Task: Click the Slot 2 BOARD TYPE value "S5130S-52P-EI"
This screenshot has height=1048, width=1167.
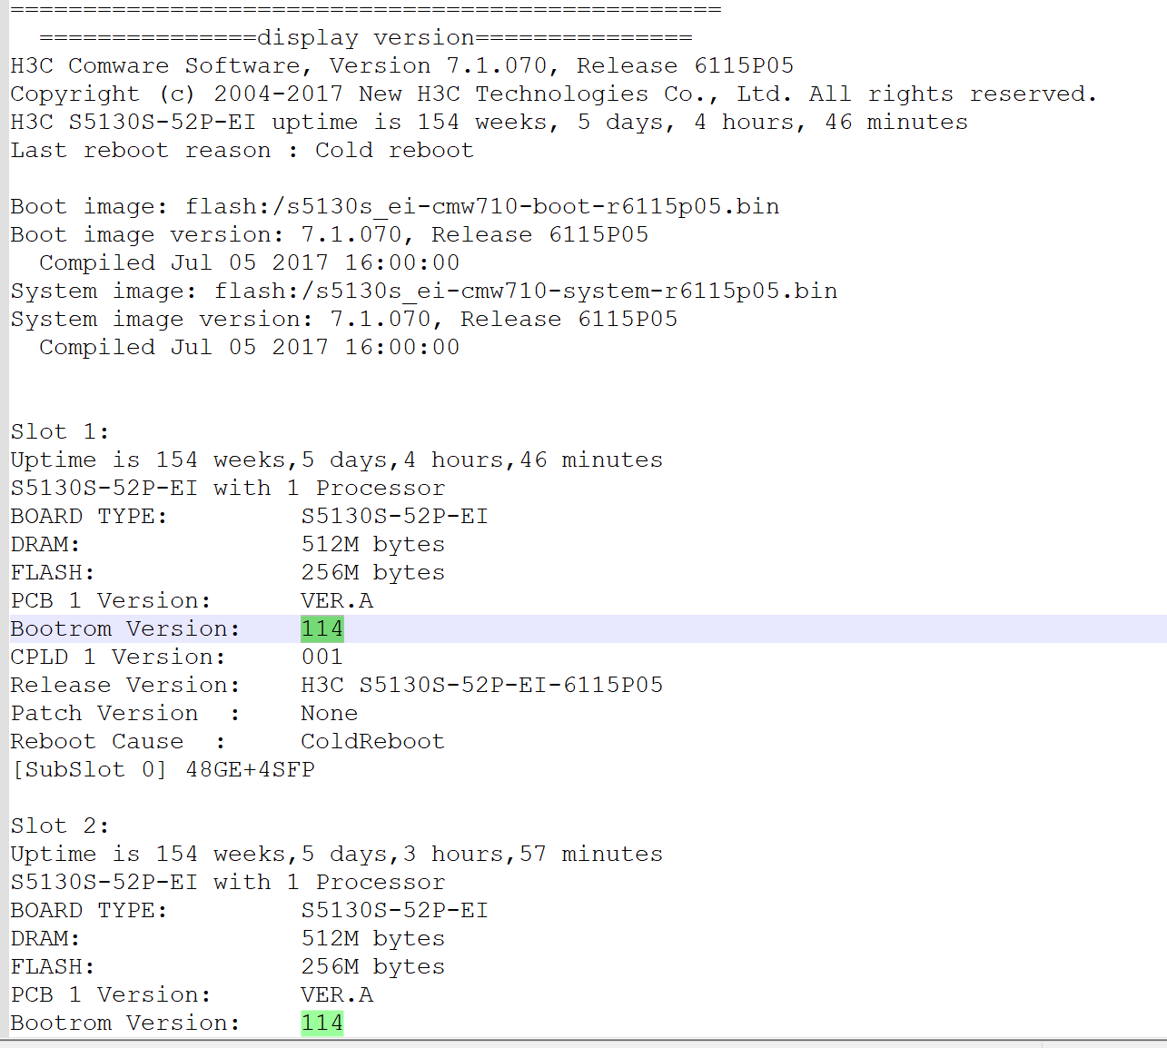Action: tap(395, 911)
